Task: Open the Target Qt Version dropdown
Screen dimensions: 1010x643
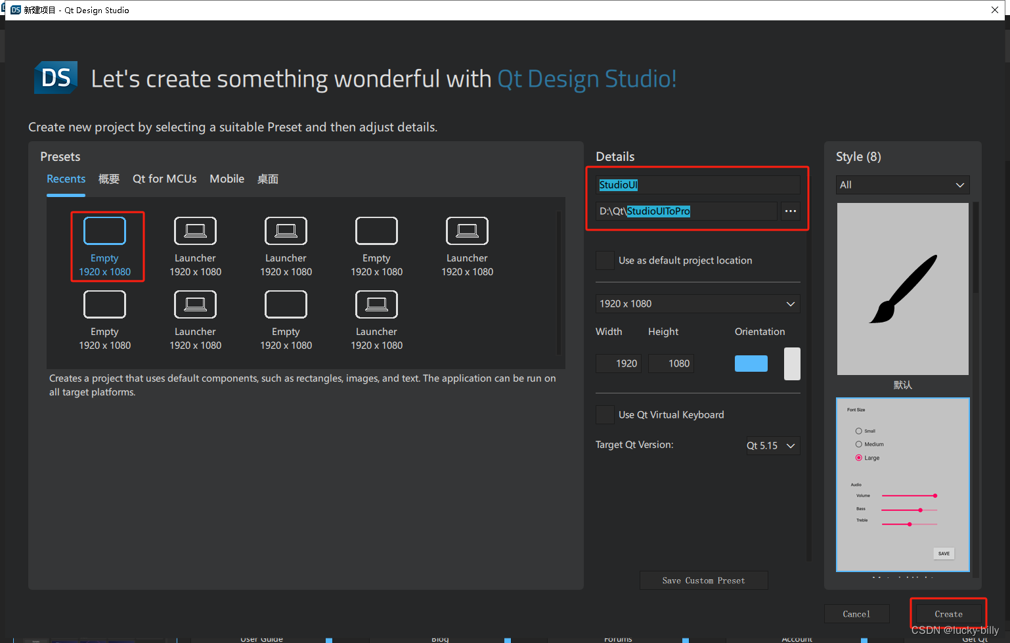Action: click(x=773, y=445)
